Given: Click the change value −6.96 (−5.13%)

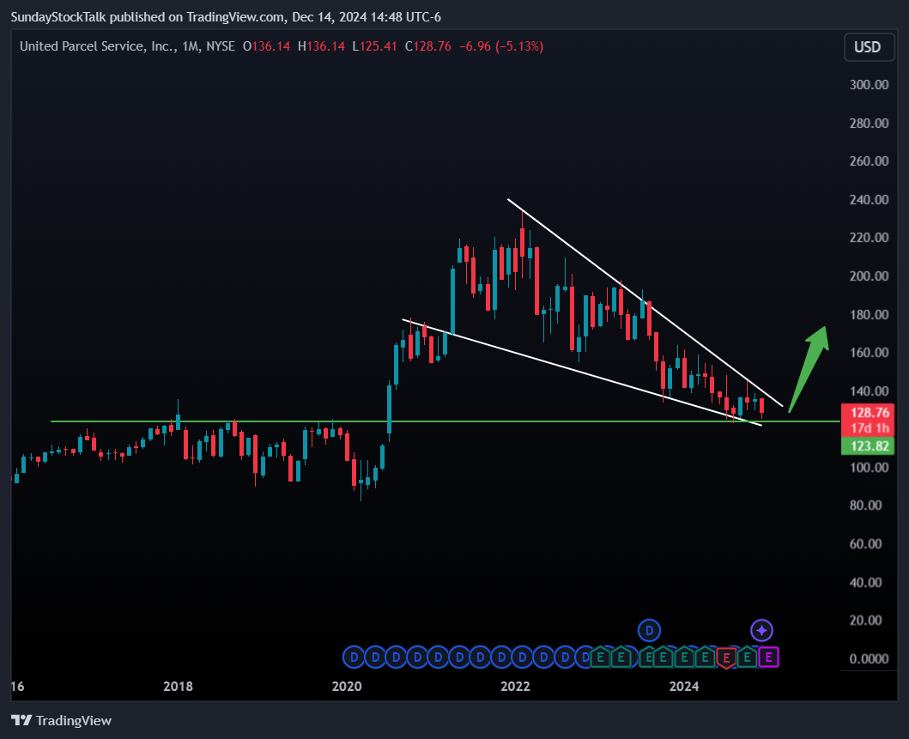Looking at the screenshot, I should [x=501, y=46].
